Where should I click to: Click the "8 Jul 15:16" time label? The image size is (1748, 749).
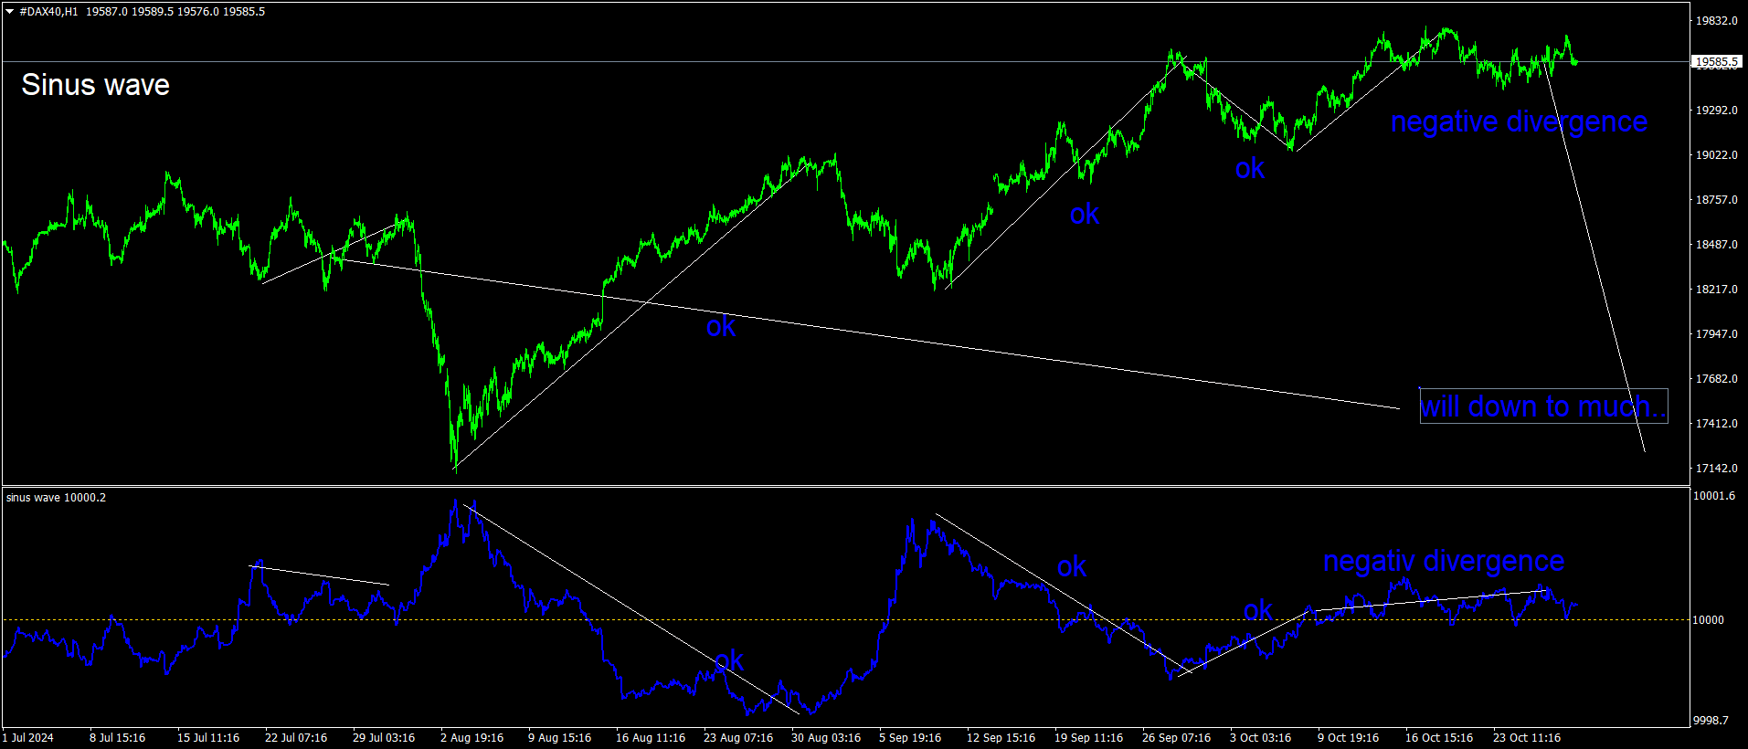click(x=117, y=738)
